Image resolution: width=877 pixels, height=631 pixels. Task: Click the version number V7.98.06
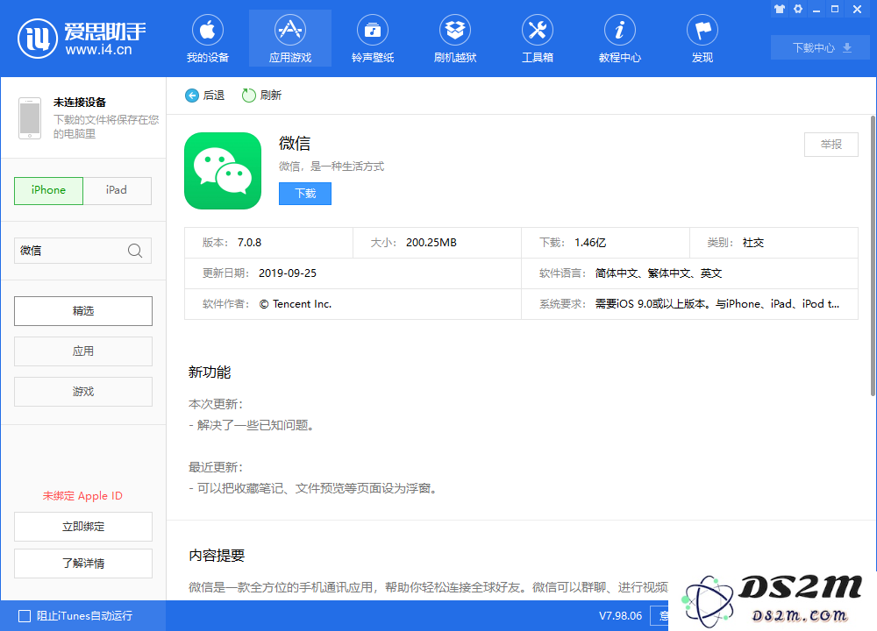click(620, 616)
